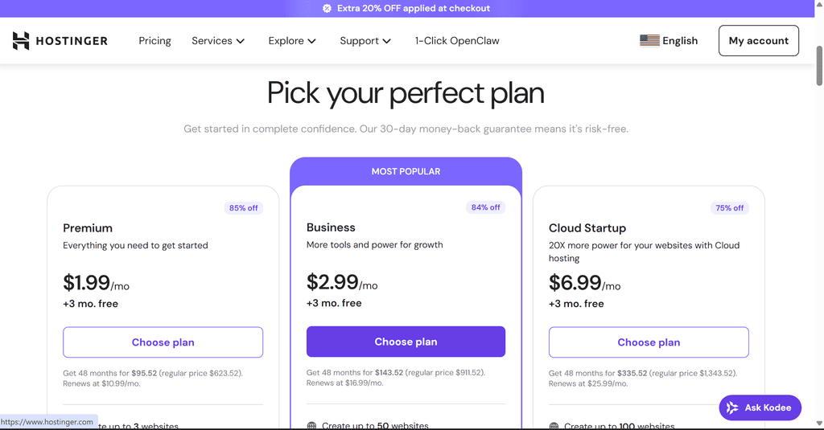The width and height of the screenshot is (824, 430).
Task: Expand the Services dropdown menu
Action: (218, 41)
